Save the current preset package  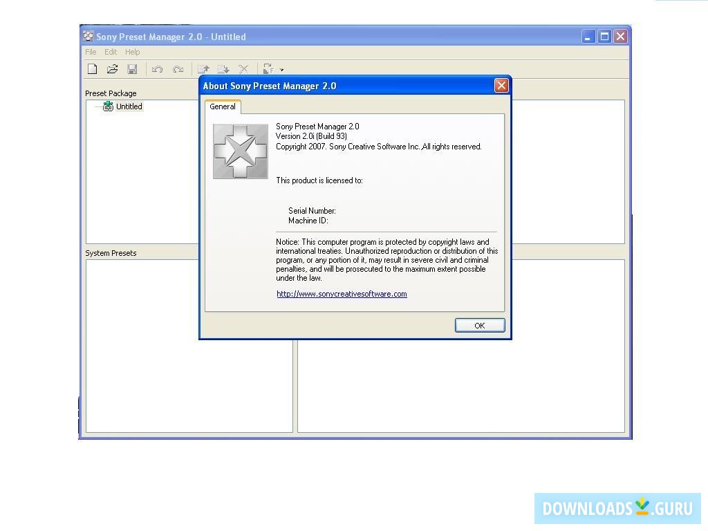[x=132, y=68]
